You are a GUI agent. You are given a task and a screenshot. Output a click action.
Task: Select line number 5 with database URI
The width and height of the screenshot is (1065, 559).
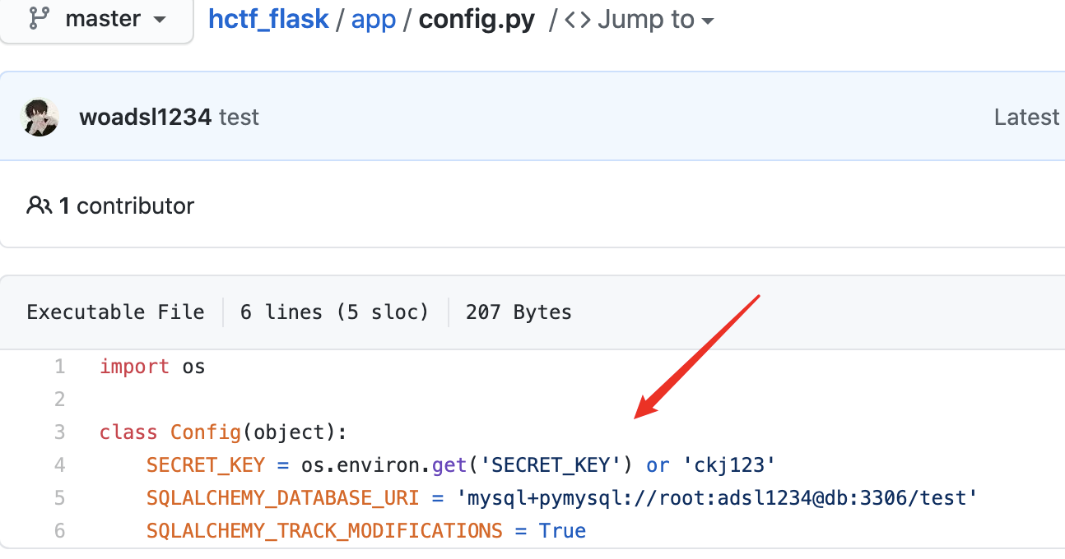point(59,497)
